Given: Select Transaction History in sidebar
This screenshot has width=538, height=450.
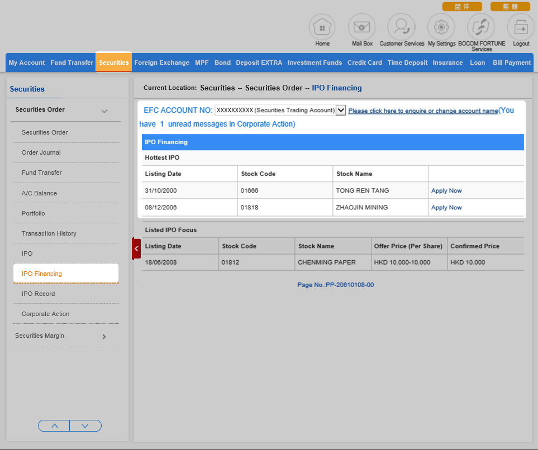Looking at the screenshot, I should point(49,233).
